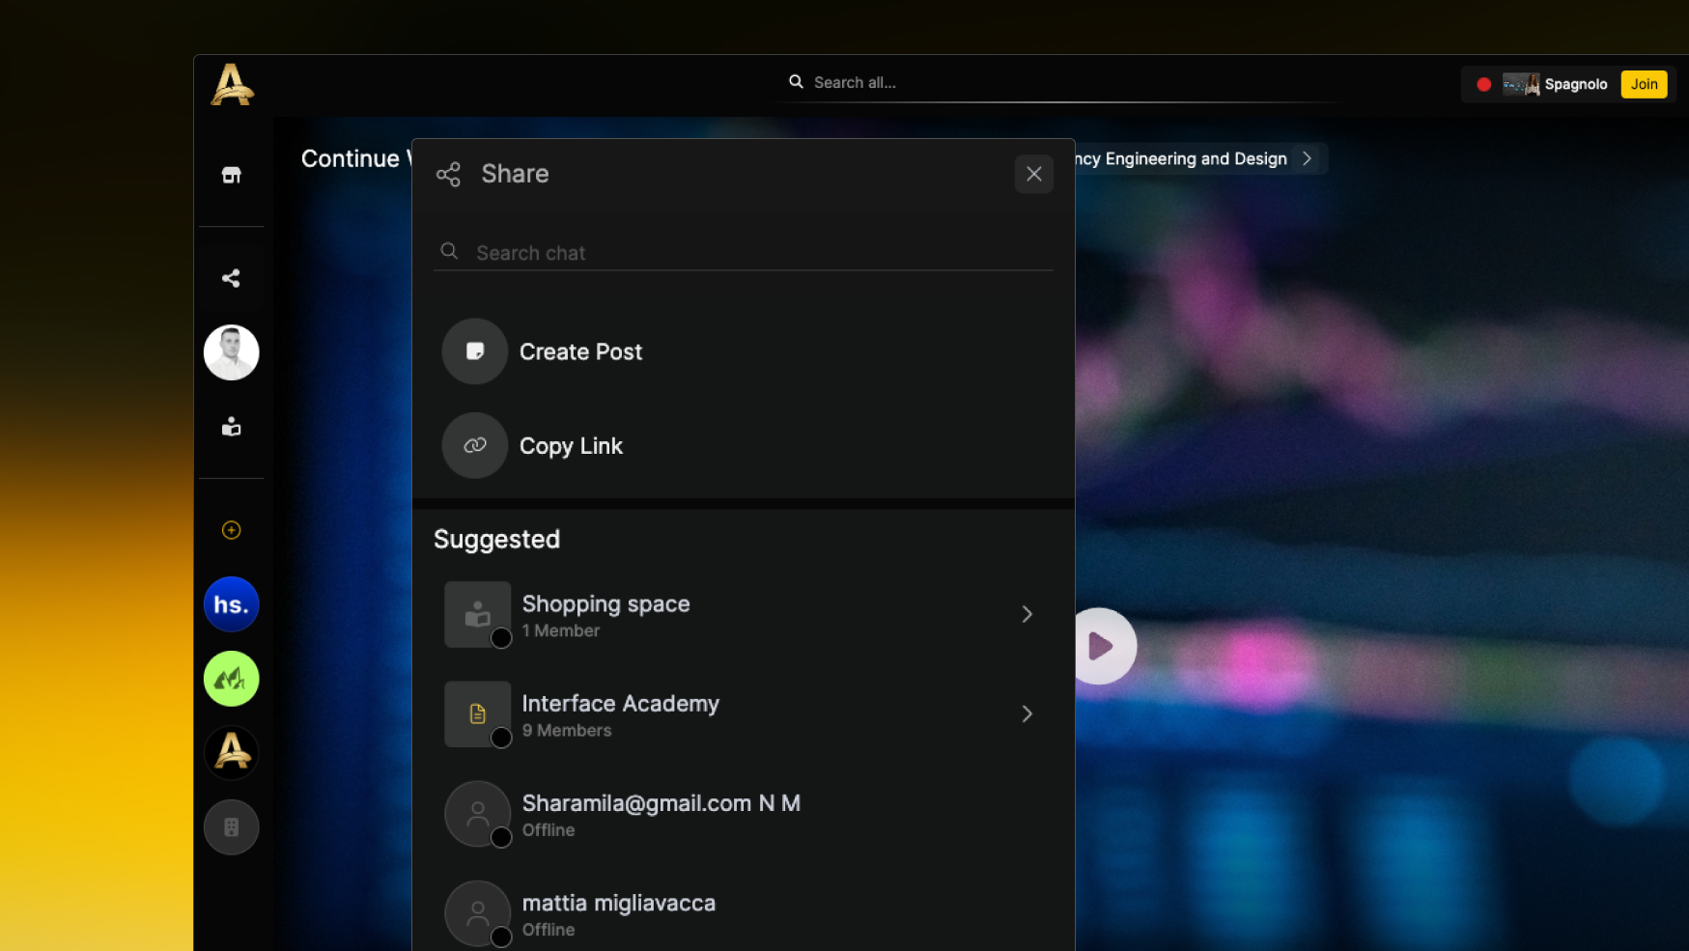The image size is (1689, 951).
Task: Select Create Post option
Action: [x=580, y=351]
